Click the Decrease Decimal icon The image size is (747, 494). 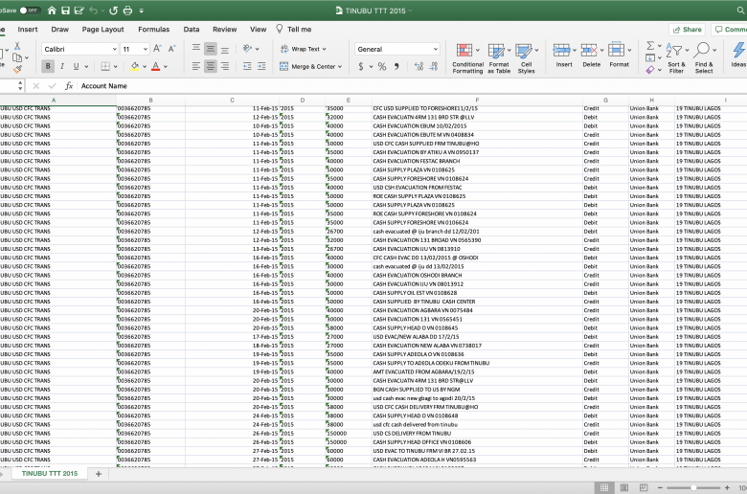(434, 67)
